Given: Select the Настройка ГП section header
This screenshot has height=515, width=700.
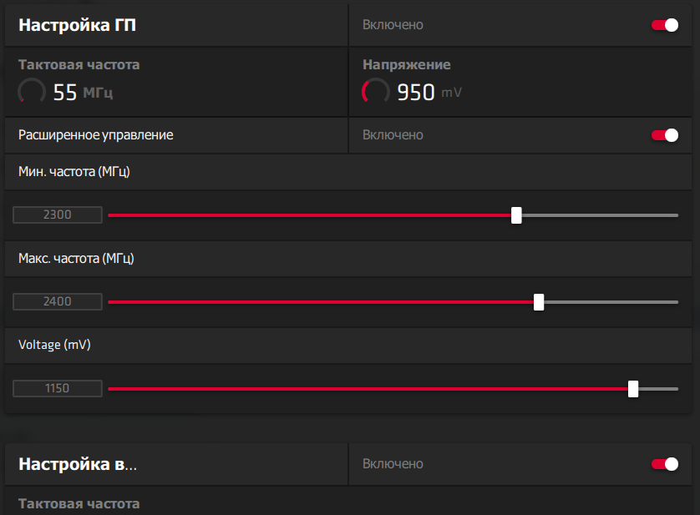Looking at the screenshot, I should click(78, 25).
